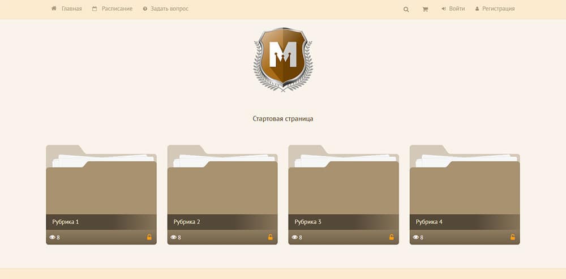The width and height of the screenshot is (566, 279).
Task: Click the eye views icon on Рубрика 2
Action: pyautogui.click(x=173, y=238)
